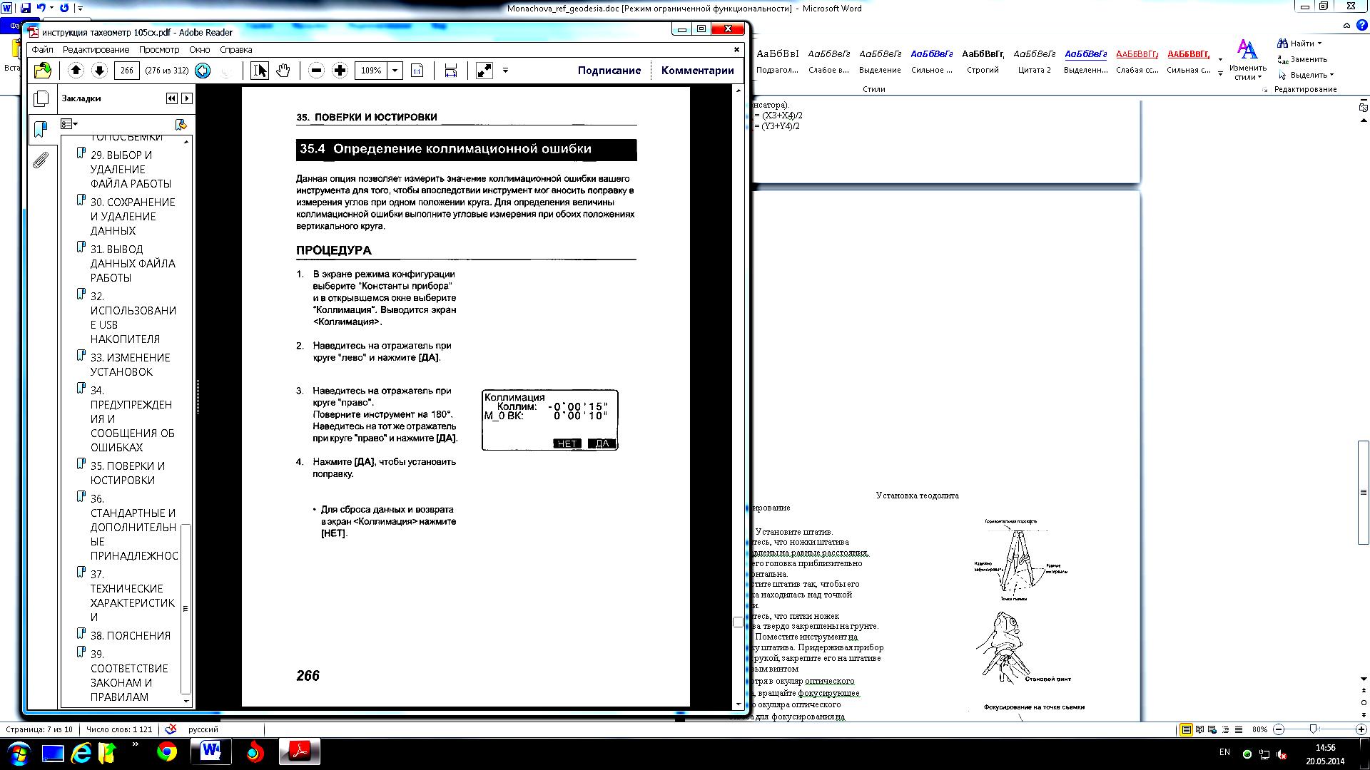The width and height of the screenshot is (1370, 770).
Task: Expand extra toolbar options arrow
Action: click(505, 70)
